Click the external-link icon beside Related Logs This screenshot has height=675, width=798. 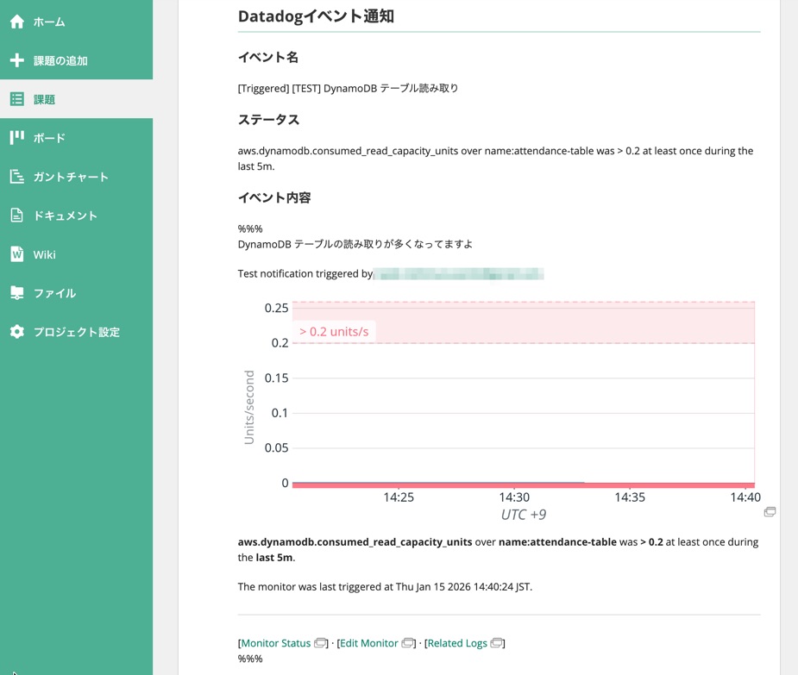click(497, 642)
